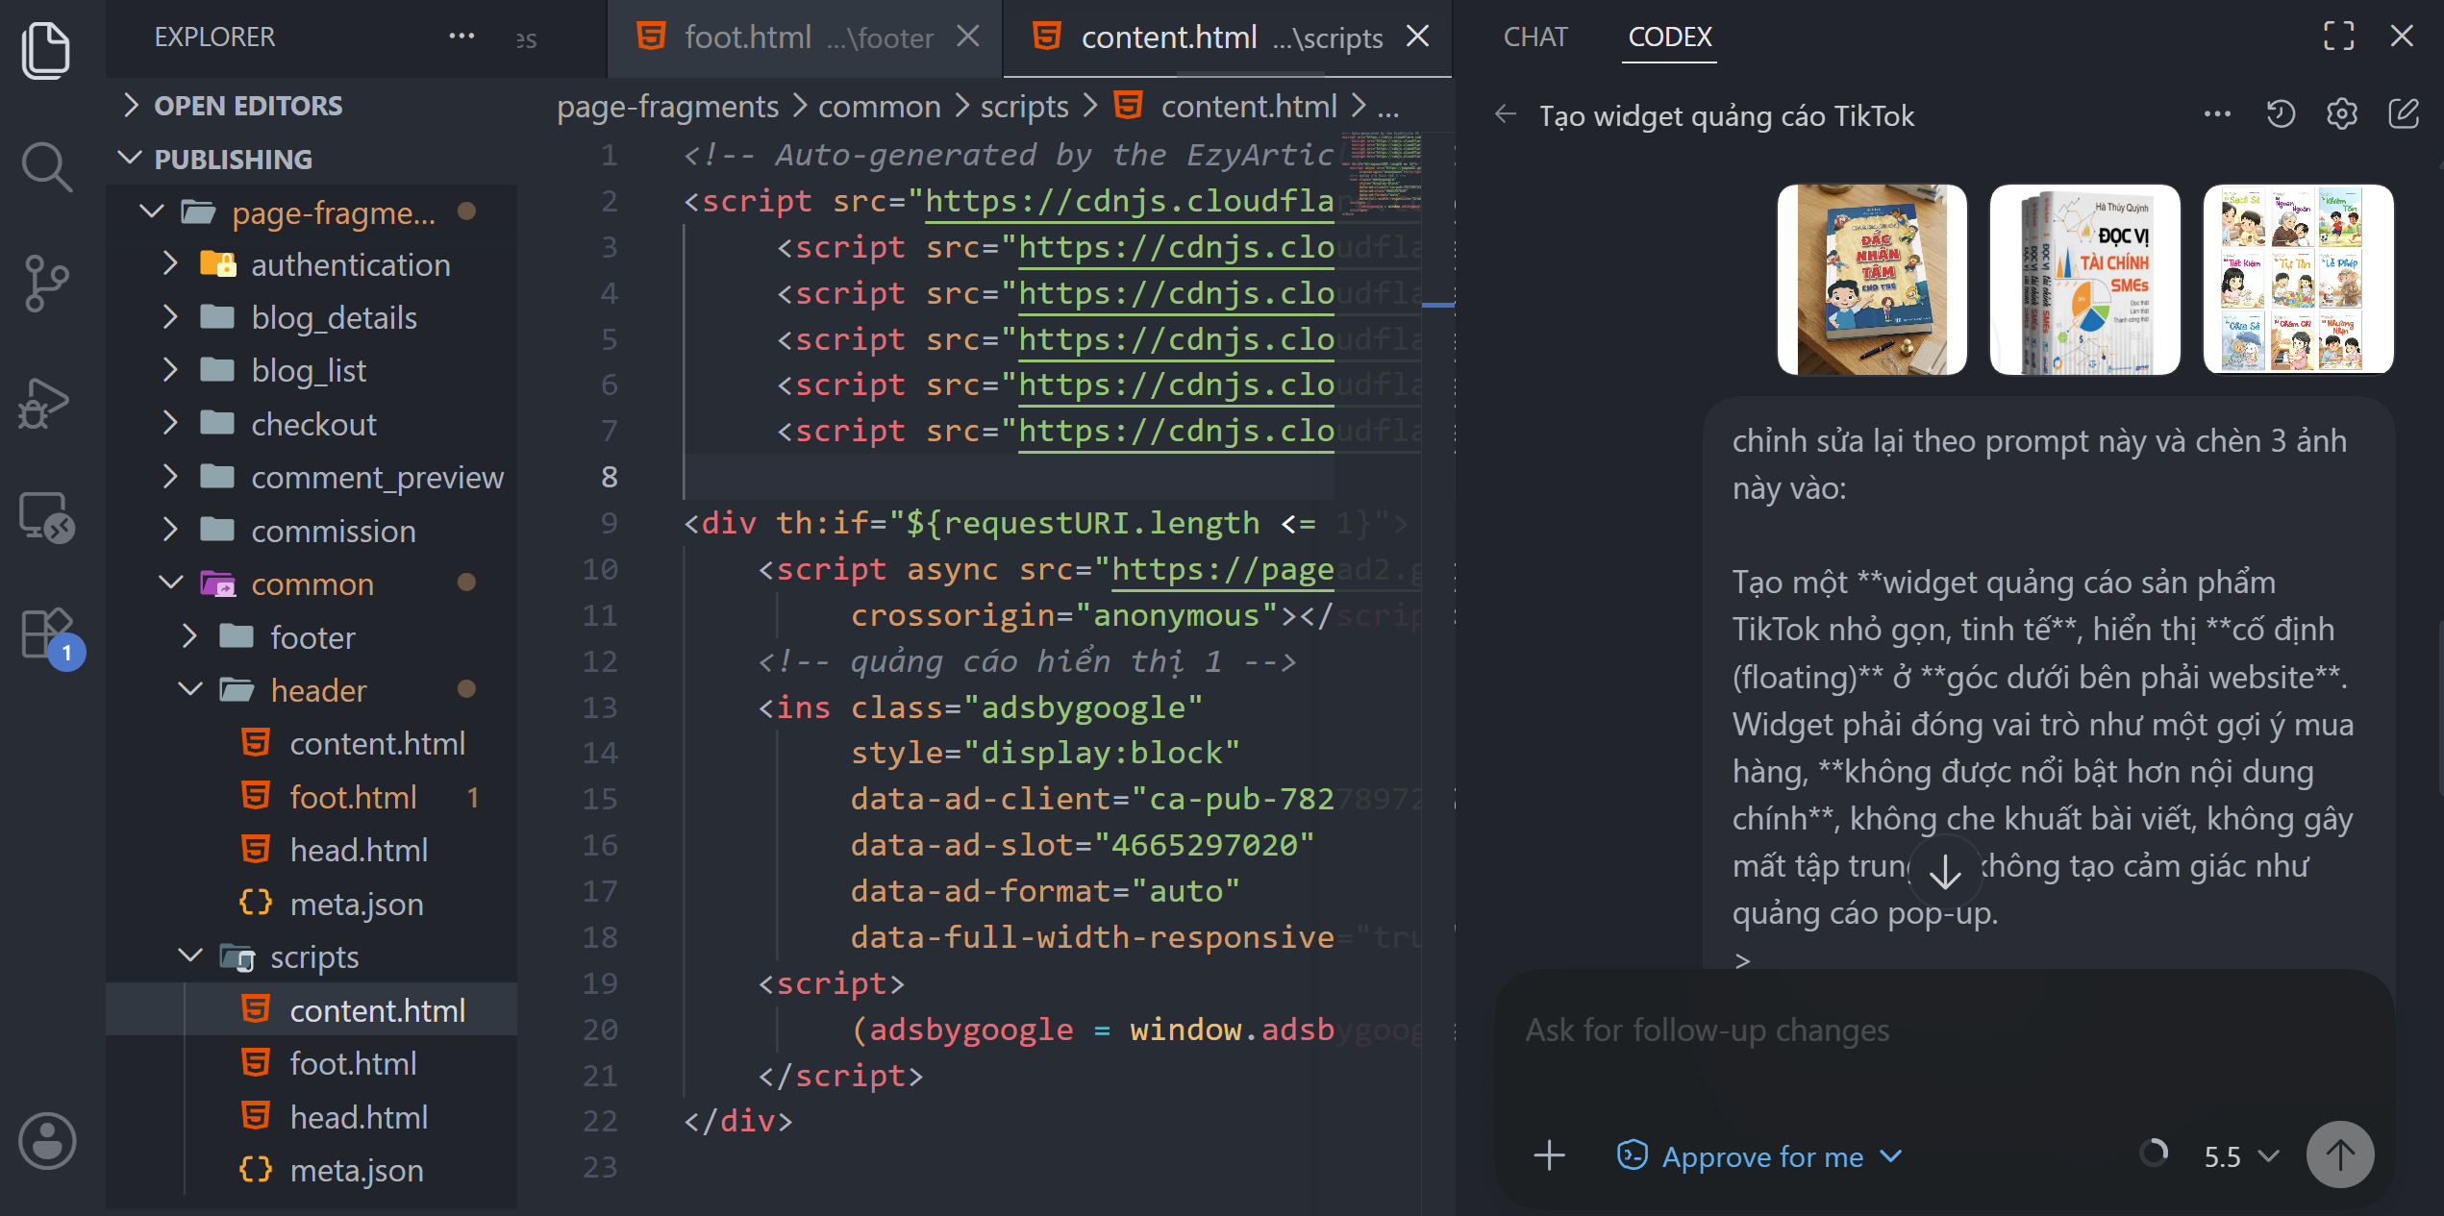Viewport: 2444px width, 1216px height.
Task: Open Codex settings gear
Action: (x=2341, y=114)
